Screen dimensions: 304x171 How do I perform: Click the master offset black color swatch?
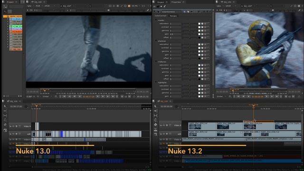[x=199, y=38]
